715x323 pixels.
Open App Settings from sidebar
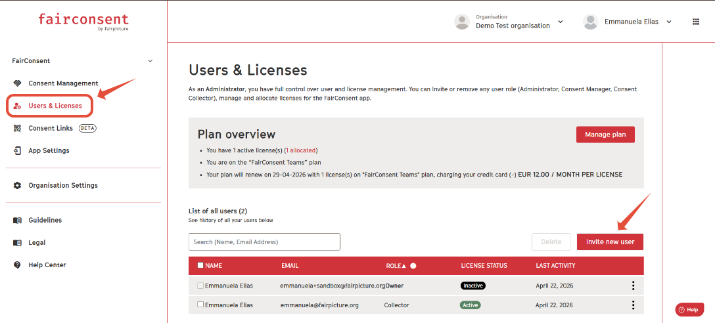pyautogui.click(x=49, y=151)
